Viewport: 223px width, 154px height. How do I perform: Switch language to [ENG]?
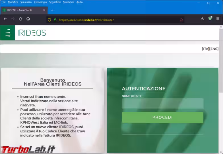pos(214,49)
